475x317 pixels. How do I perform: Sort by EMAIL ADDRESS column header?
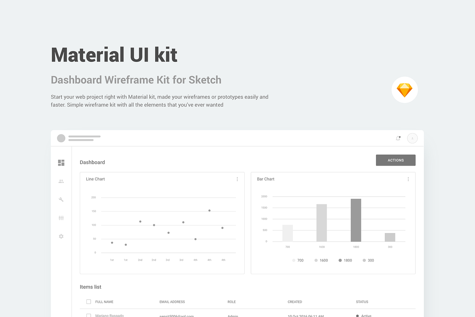pyautogui.click(x=172, y=302)
